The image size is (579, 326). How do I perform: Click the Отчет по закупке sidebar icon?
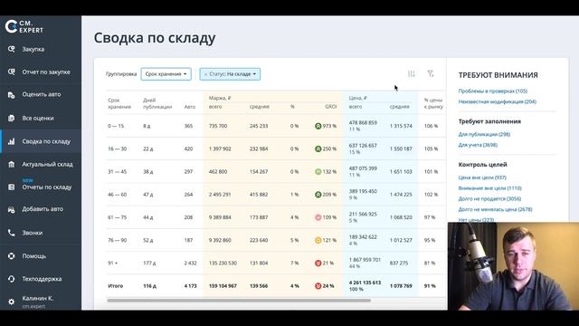tap(12, 72)
